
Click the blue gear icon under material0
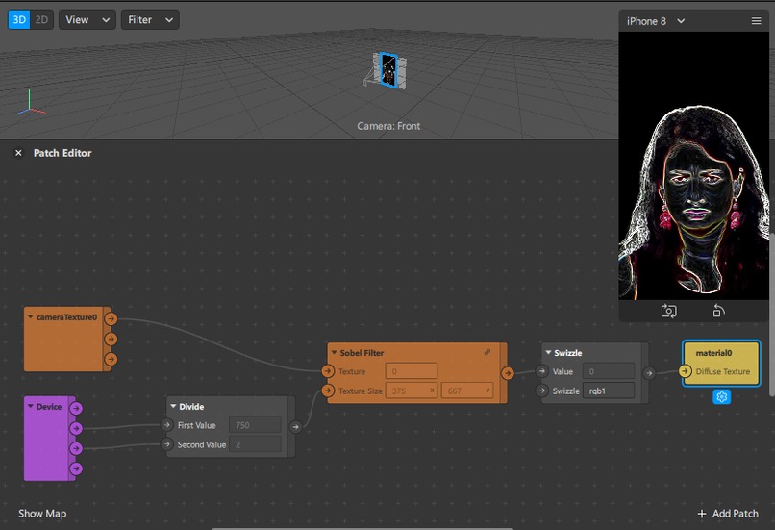click(721, 396)
